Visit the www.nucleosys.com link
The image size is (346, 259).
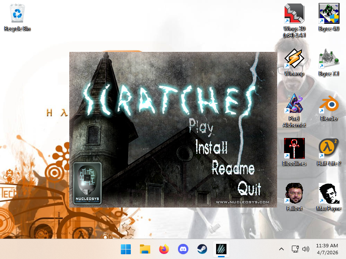click(x=243, y=202)
